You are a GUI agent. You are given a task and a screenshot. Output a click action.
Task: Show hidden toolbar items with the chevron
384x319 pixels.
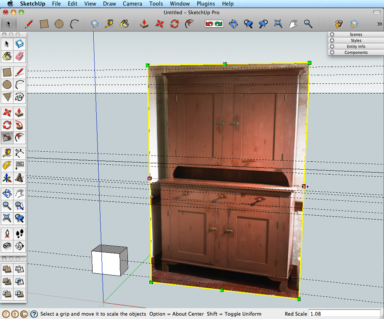click(379, 24)
